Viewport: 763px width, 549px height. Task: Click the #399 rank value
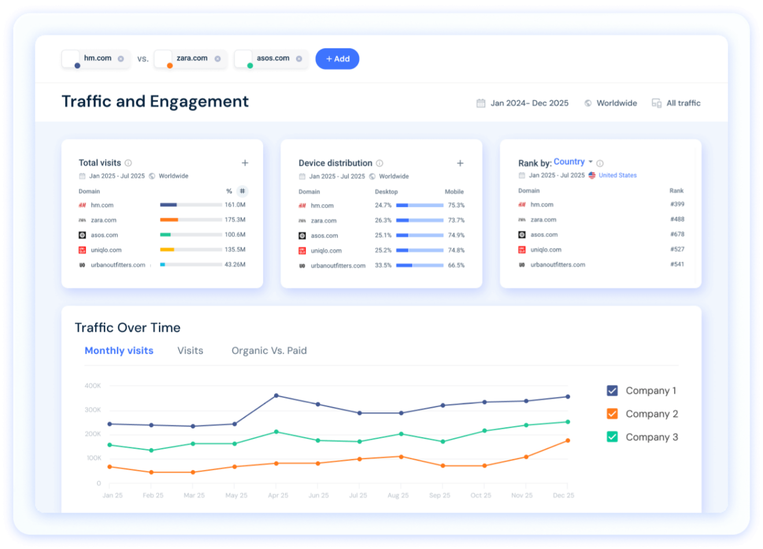tap(677, 205)
